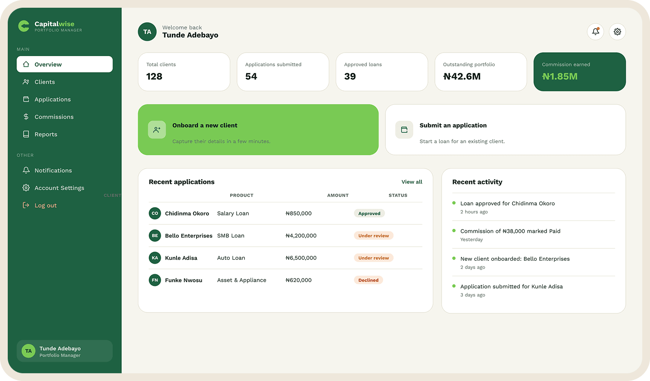Click Bello Enterprises' BE avatar

coord(155,236)
